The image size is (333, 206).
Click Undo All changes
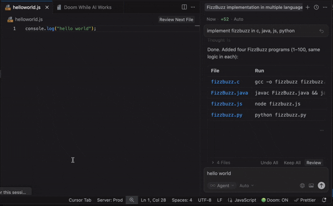pos(269,163)
